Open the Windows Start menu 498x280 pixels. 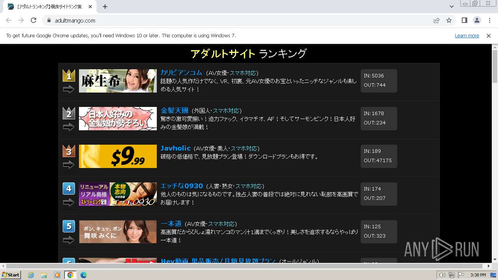[x=11, y=275]
